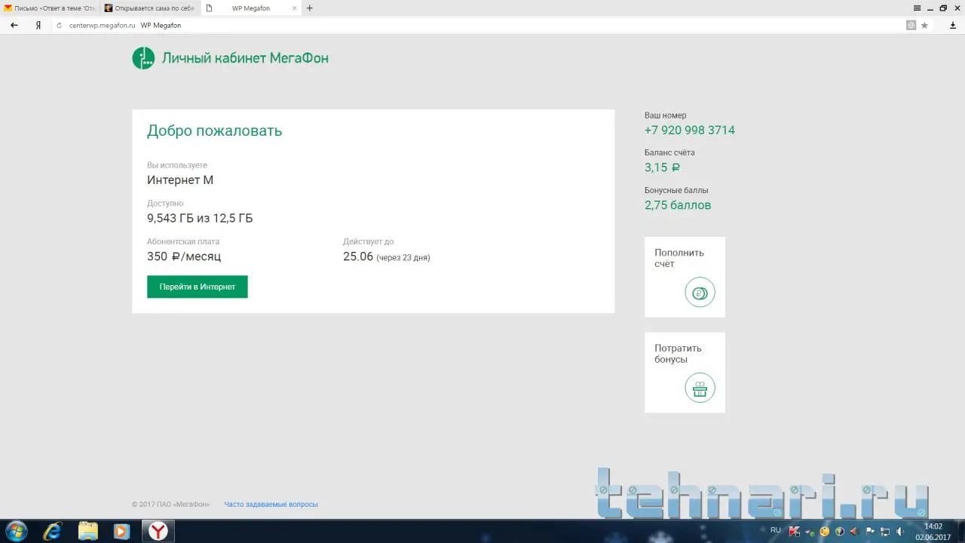
Task: Click the bonus points value 2,75 баллов
Action: coord(678,205)
